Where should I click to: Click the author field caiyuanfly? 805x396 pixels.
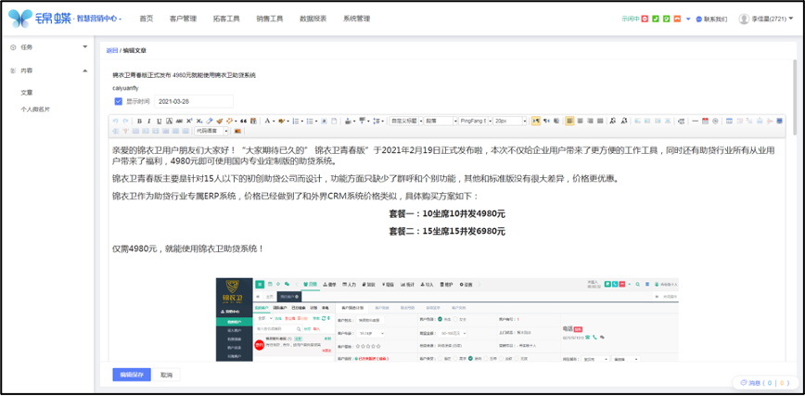126,88
